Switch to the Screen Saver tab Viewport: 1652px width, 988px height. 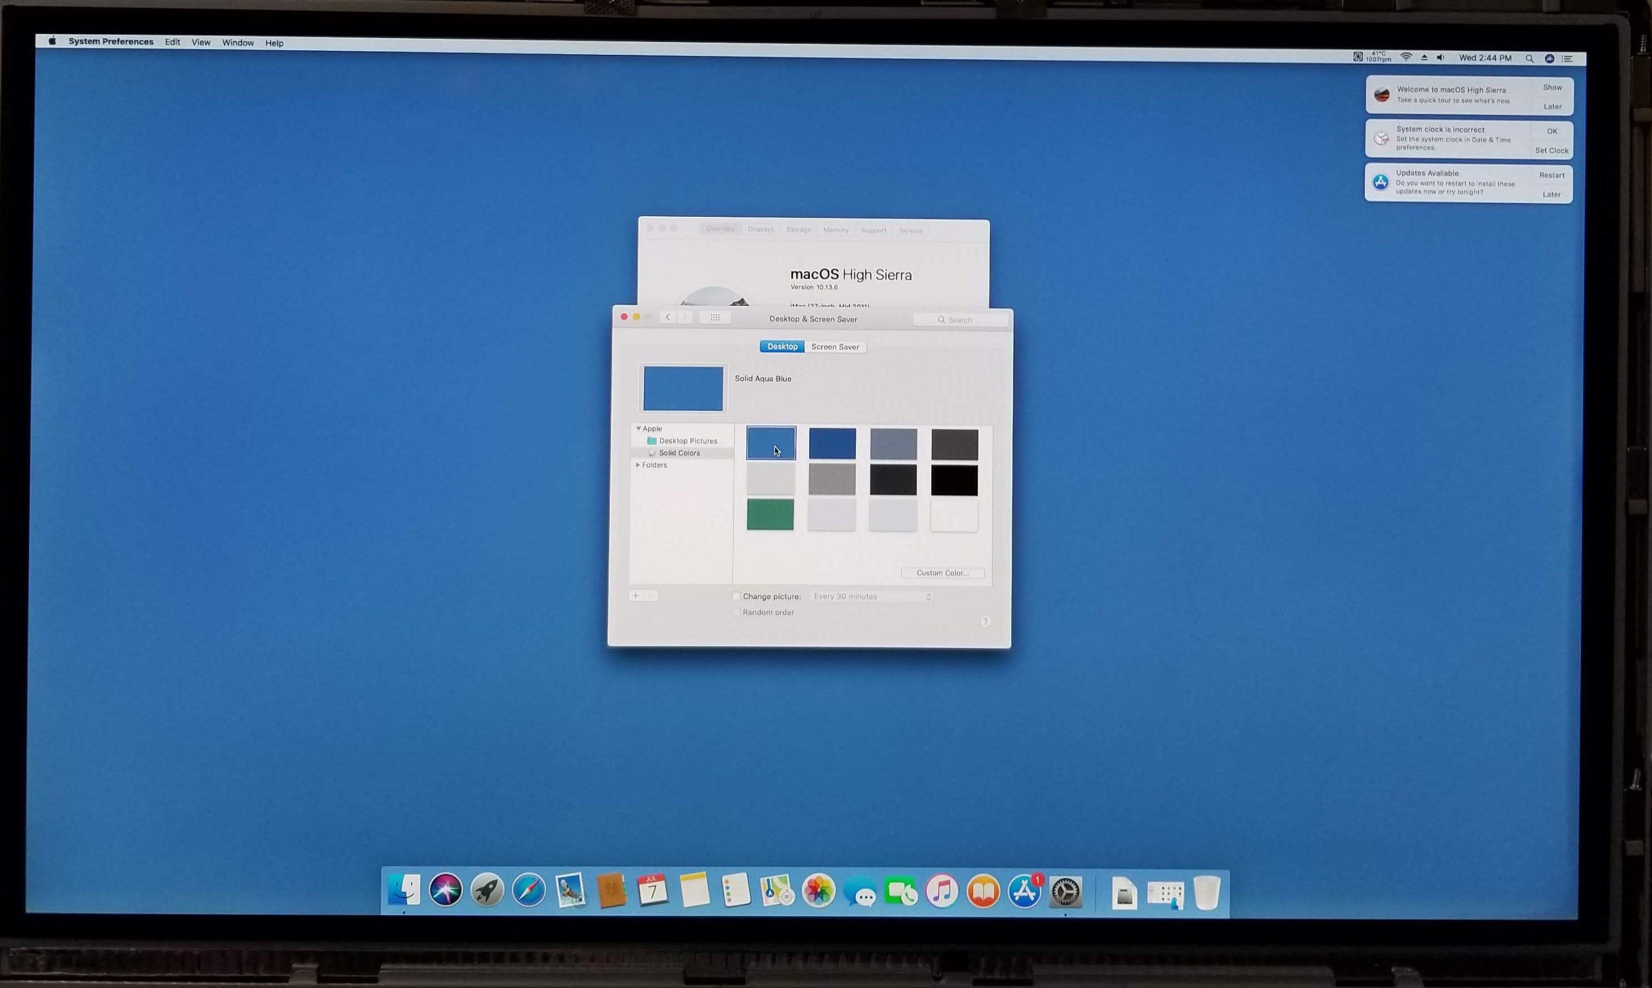click(x=834, y=347)
